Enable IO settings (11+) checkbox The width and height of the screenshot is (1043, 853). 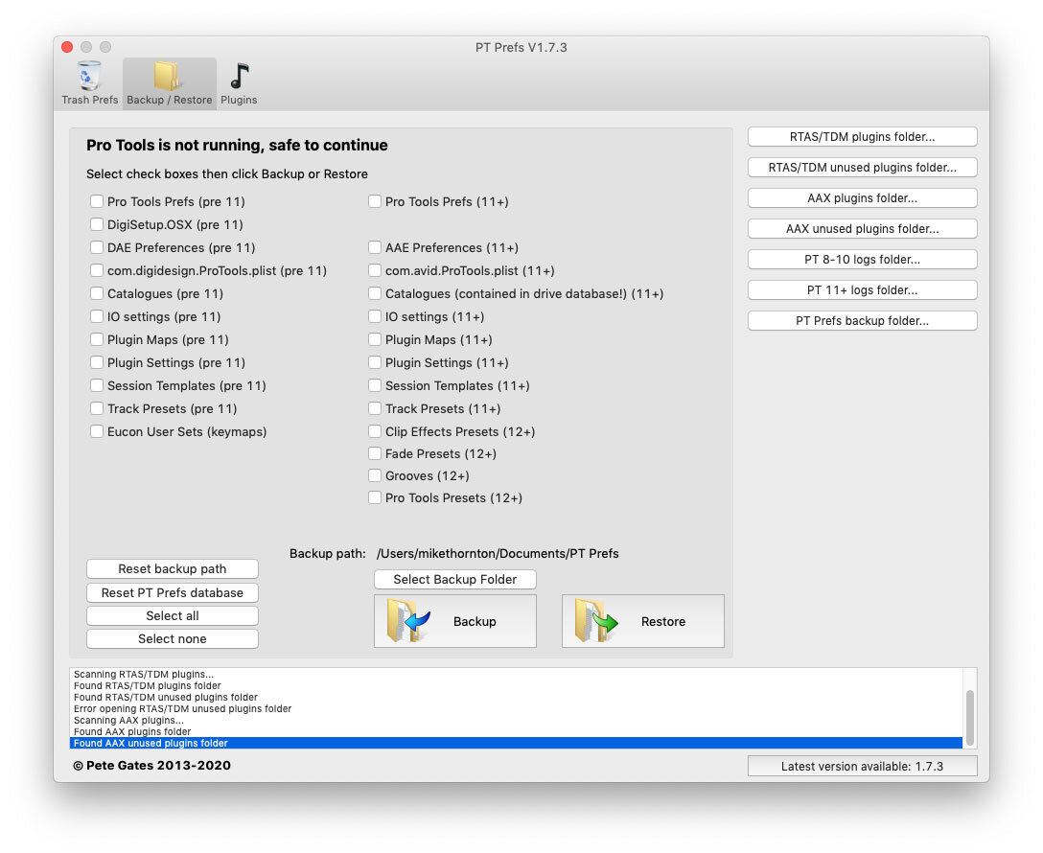[375, 316]
